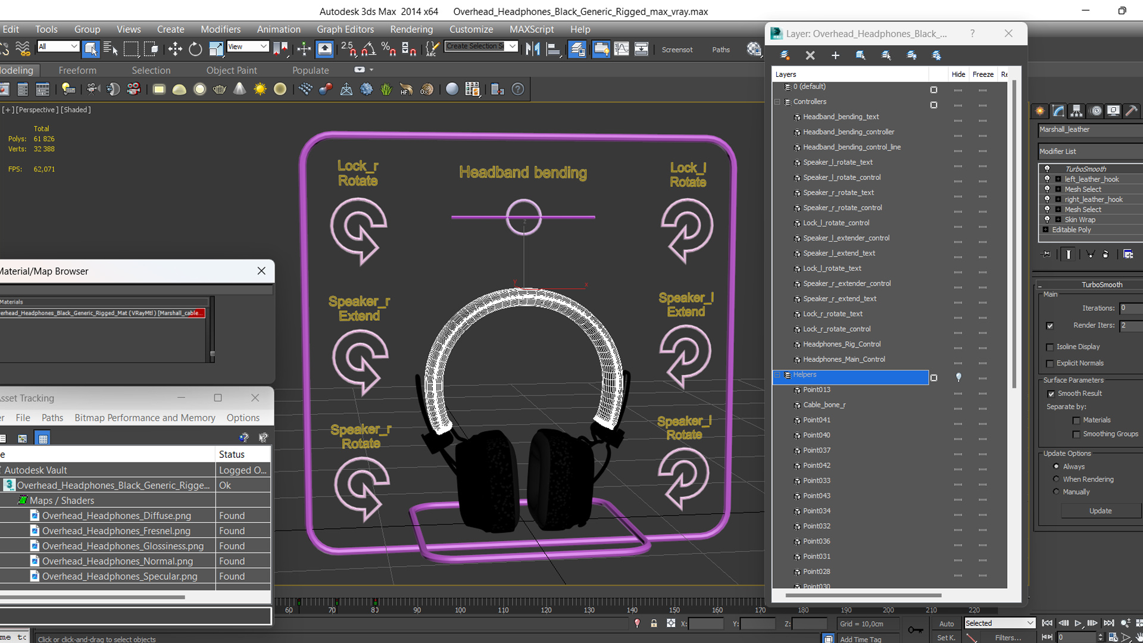Open the Utilities hammer panel
This screenshot has height=643, width=1143.
coord(1132,111)
